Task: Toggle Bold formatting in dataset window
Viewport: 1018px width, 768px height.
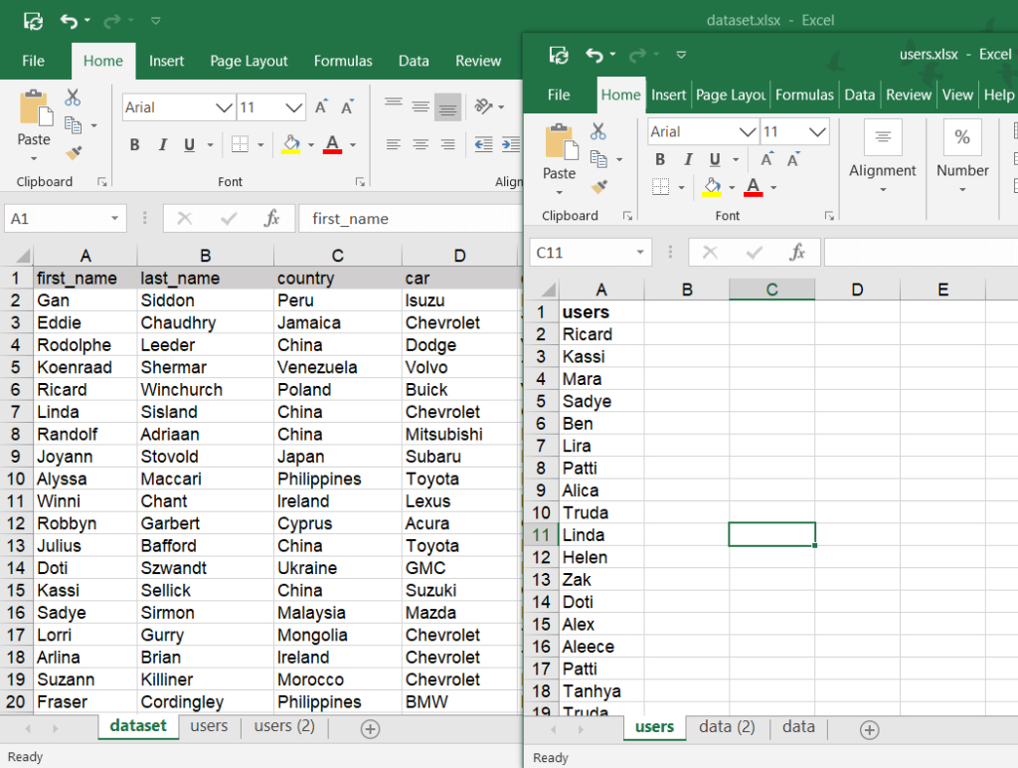Action: 134,145
